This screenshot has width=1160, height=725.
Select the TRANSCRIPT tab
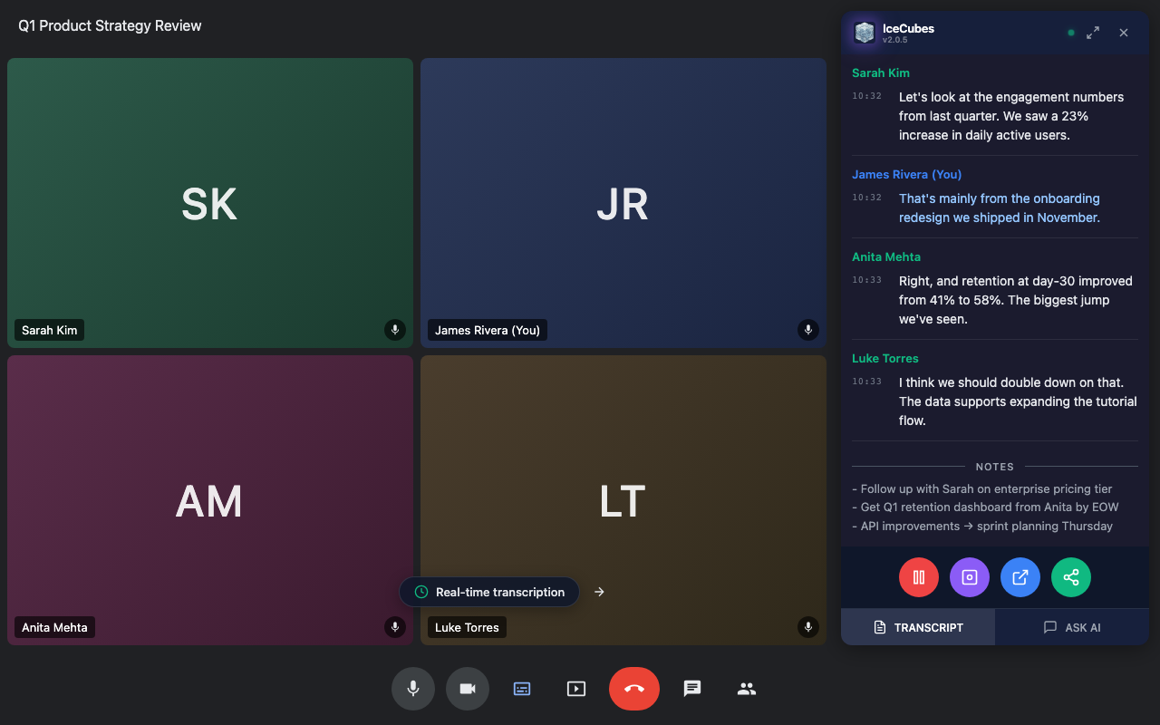(918, 626)
